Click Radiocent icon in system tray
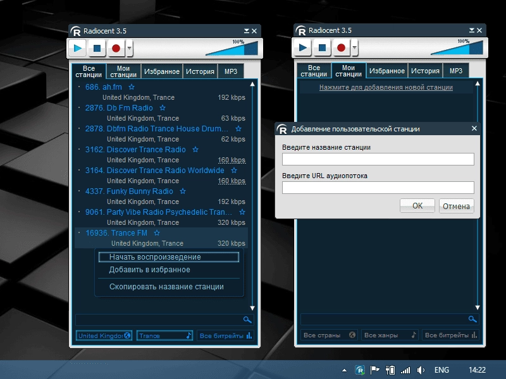Screen dimensions: 506x379 pos(359,370)
